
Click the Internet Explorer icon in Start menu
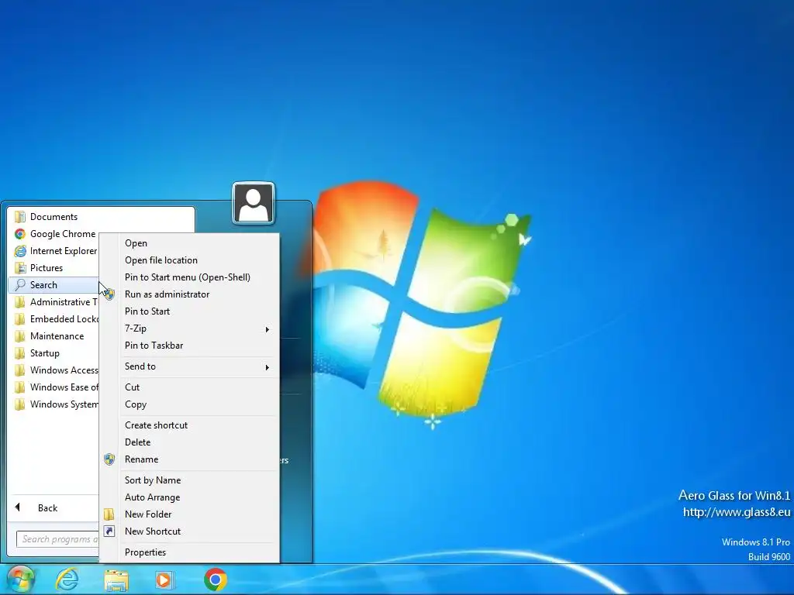(20, 251)
